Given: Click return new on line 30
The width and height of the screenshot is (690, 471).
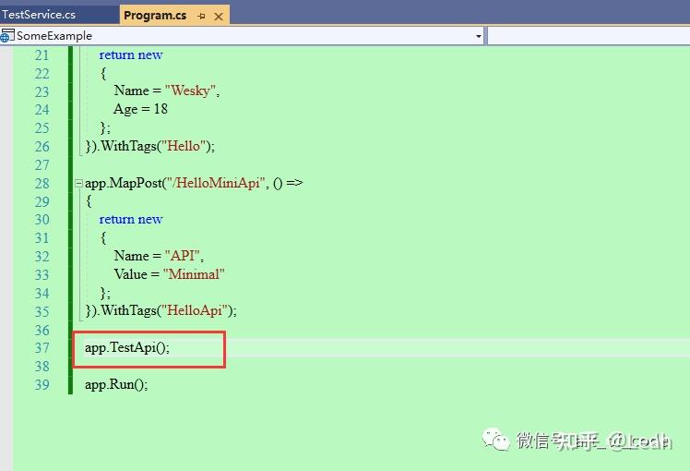Looking at the screenshot, I should click(x=131, y=220).
